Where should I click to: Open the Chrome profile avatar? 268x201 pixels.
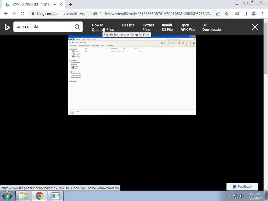point(254,14)
